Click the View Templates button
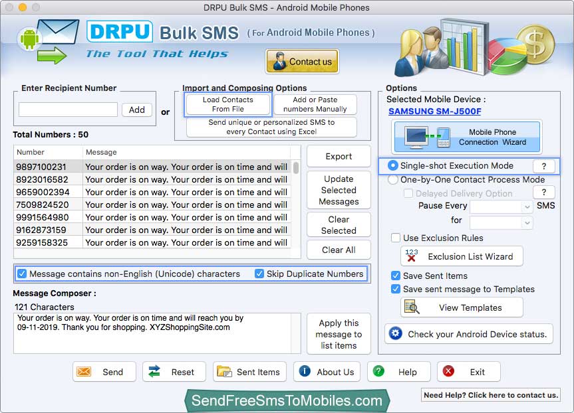The image size is (574, 413). pyautogui.click(x=462, y=307)
